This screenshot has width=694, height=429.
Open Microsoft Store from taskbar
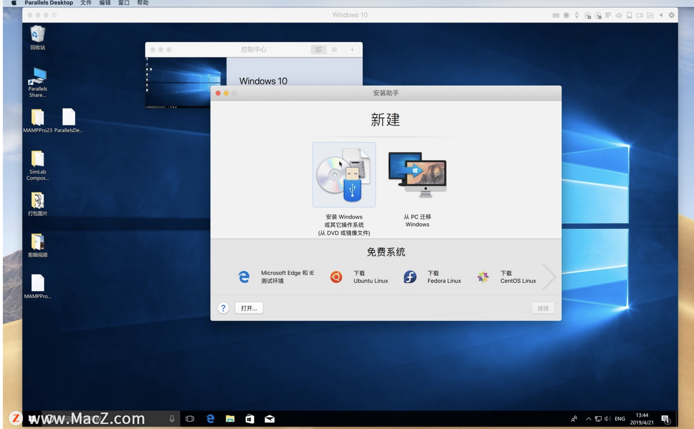click(x=250, y=419)
